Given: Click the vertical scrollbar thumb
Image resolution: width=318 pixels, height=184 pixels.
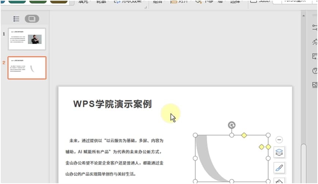Looking at the screenshot, I should (304, 164).
